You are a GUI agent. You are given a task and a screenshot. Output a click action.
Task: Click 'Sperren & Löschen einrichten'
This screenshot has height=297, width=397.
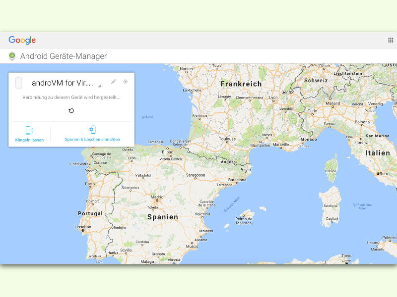(92, 140)
